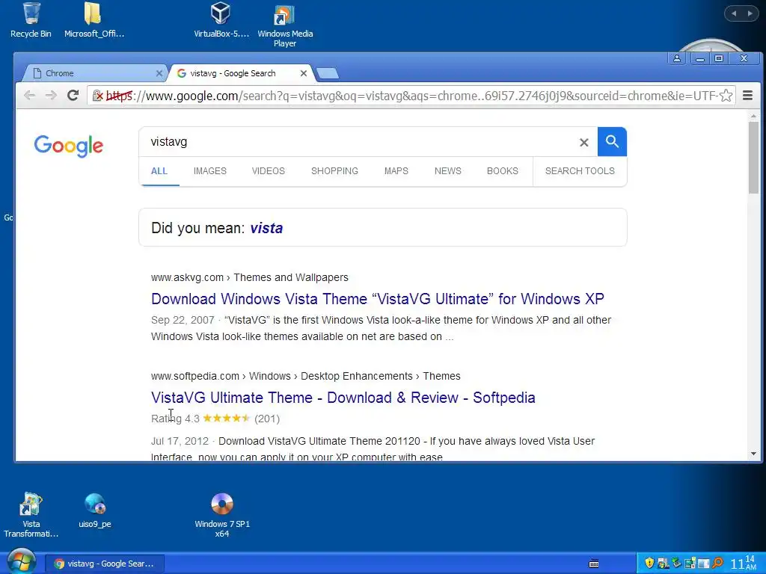
Task: Click the orange magnifier tray icon
Action: pyautogui.click(x=717, y=564)
